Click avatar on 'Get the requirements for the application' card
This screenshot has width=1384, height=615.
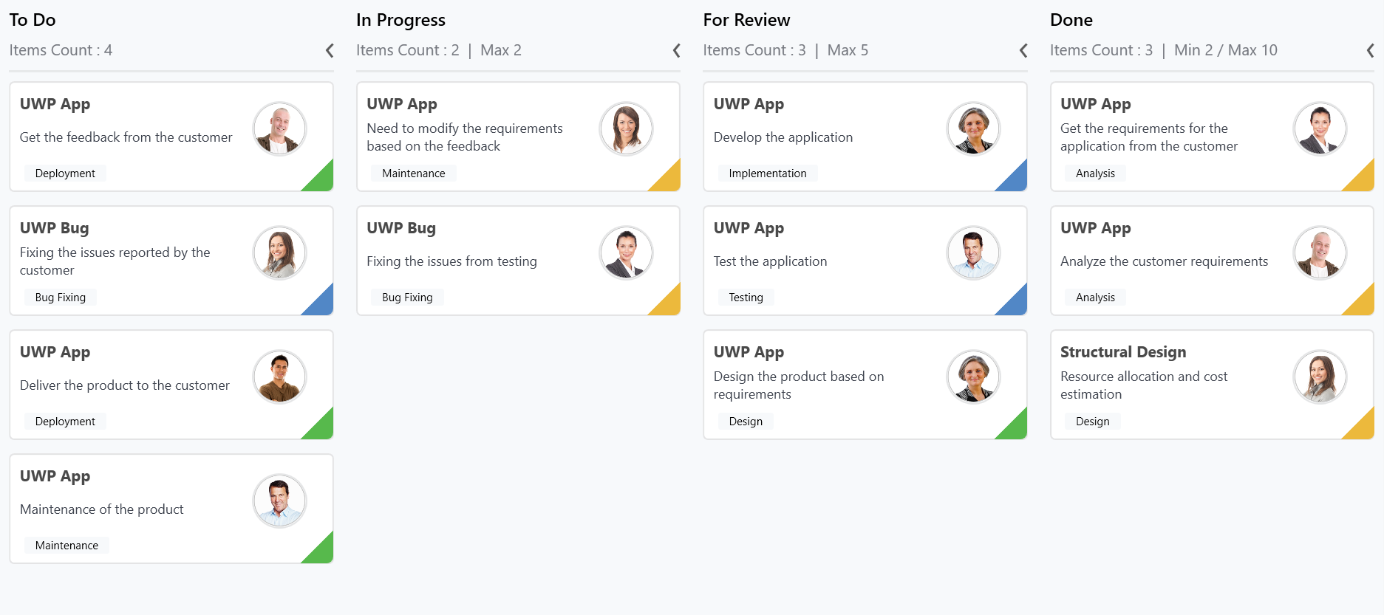(1320, 128)
